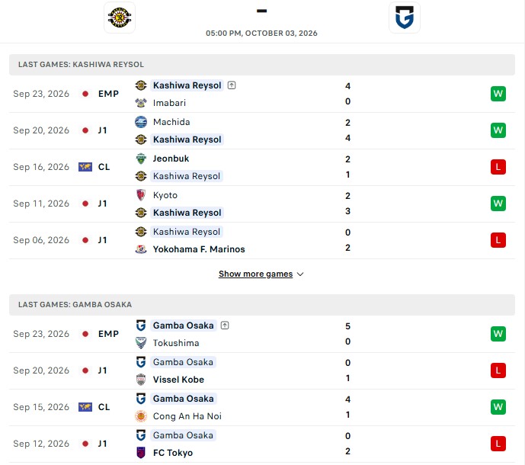525x465 pixels.
Task: Click the green W badge for Imabari match
Action: tap(498, 94)
